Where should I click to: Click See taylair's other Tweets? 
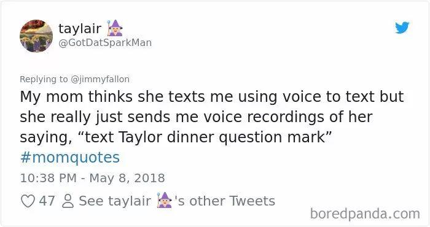[x=177, y=201]
